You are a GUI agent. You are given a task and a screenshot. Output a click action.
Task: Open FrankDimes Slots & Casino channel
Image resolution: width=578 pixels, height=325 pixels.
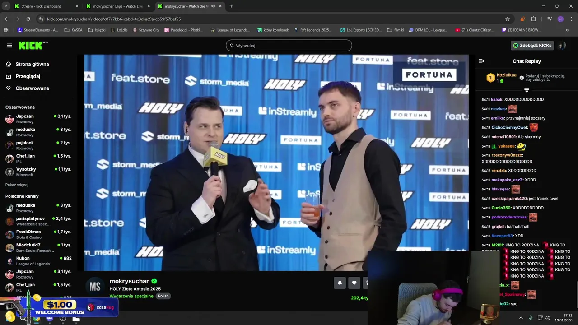coord(38,234)
